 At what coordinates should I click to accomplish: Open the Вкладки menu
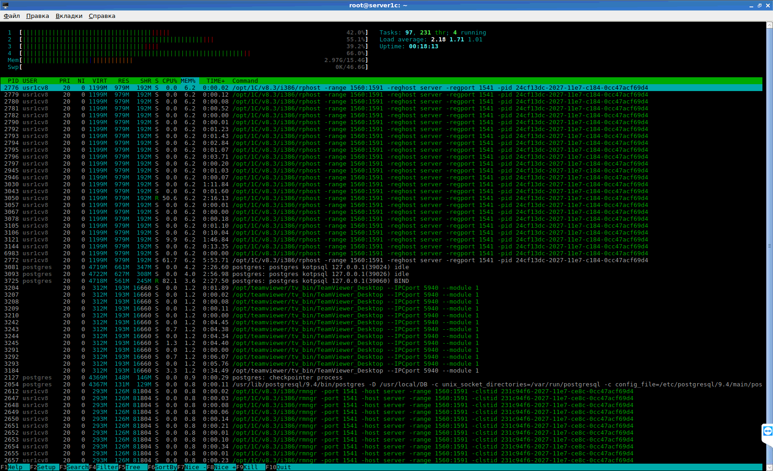tap(69, 16)
